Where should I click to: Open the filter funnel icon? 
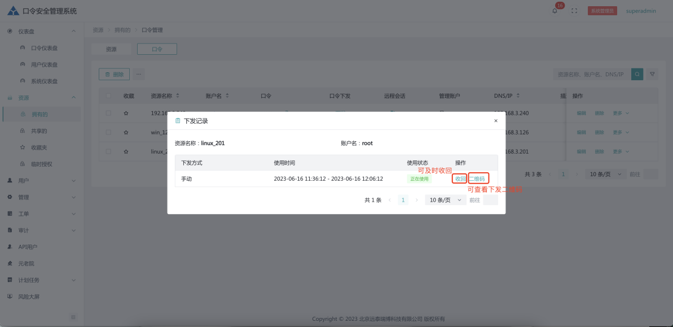(x=652, y=74)
